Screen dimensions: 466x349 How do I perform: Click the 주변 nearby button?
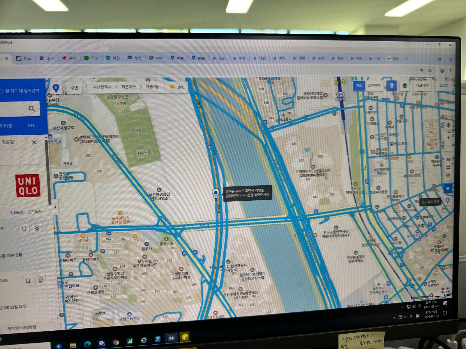74,88
